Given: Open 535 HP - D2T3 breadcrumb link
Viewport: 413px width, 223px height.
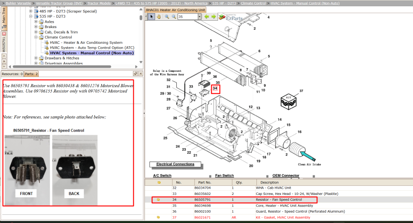Looking at the screenshot, I should pyautogui.click(x=224, y=3).
